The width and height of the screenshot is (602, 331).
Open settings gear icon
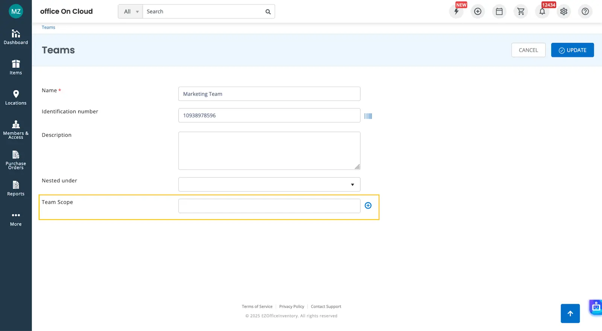pos(564,12)
